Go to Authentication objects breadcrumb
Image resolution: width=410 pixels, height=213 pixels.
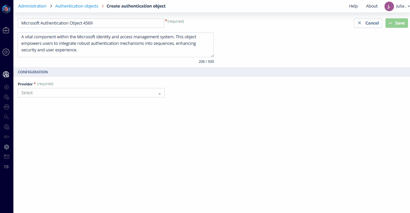click(x=77, y=6)
